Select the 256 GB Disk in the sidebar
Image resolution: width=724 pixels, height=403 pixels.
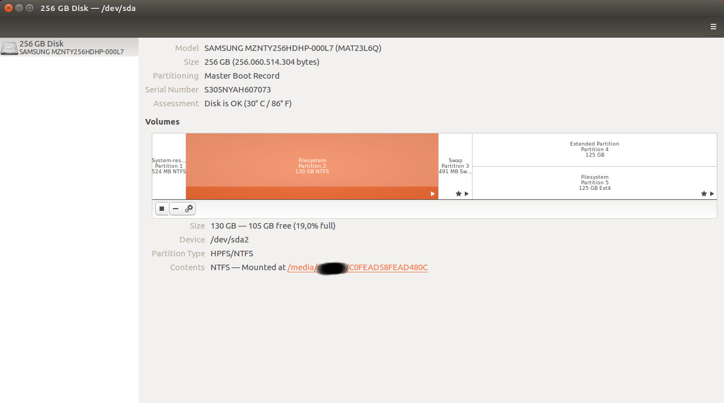pos(69,47)
